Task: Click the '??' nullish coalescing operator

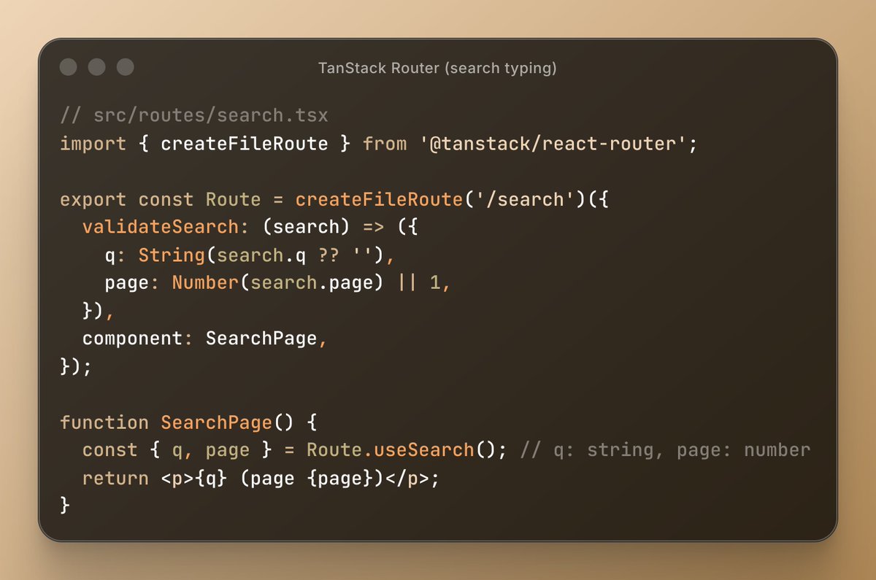Action: click(328, 255)
